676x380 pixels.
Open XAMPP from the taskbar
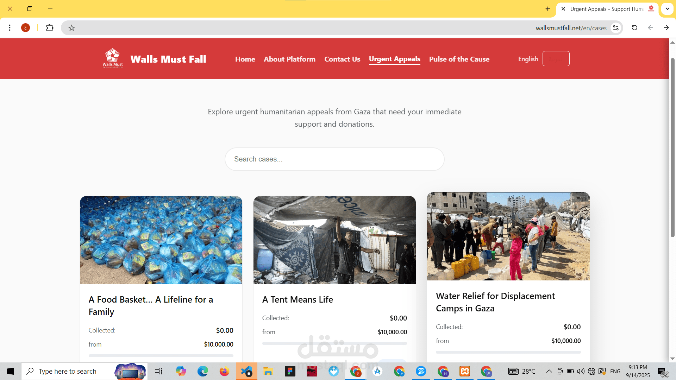pos(465,371)
